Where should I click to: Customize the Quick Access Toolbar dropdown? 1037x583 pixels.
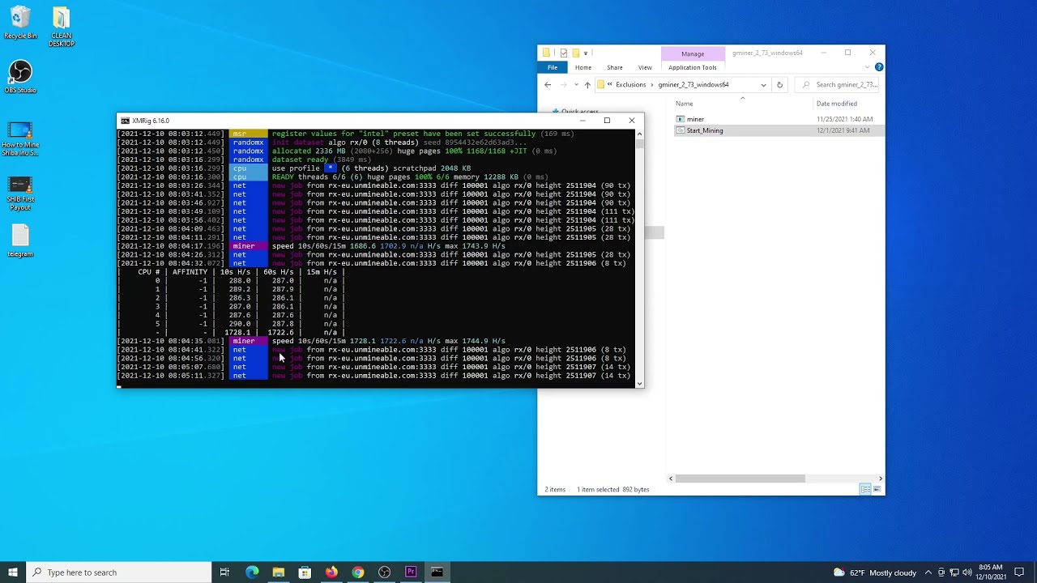click(x=585, y=53)
